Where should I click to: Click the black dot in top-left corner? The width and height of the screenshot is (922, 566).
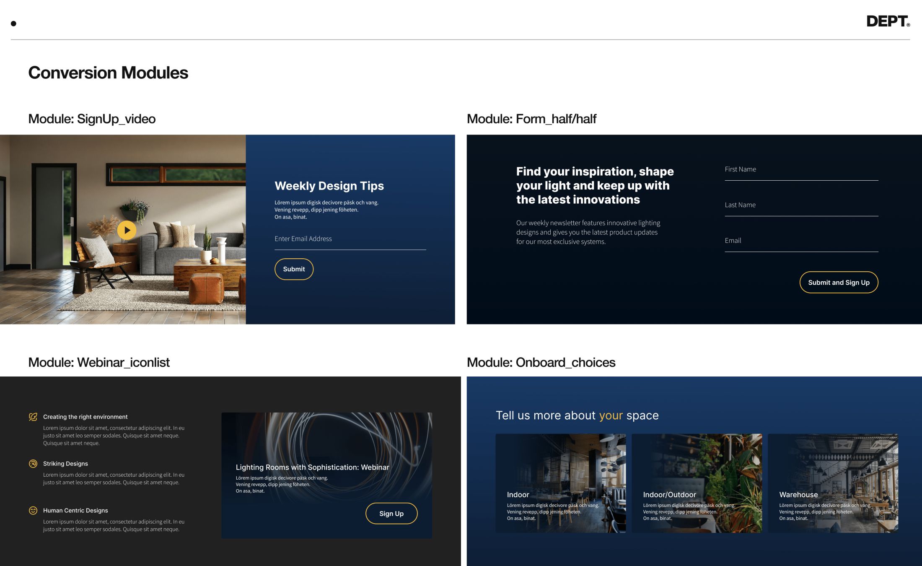coord(13,23)
